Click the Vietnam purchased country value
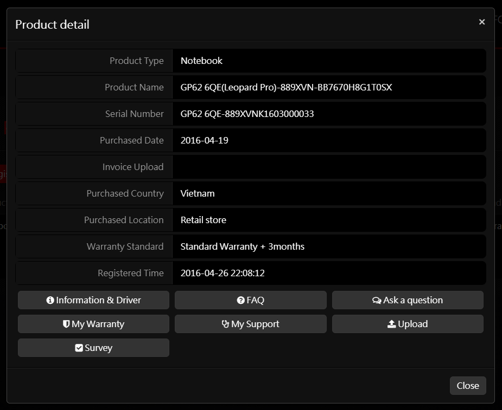 pyautogui.click(x=198, y=193)
